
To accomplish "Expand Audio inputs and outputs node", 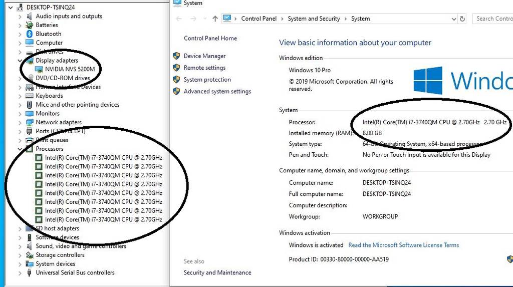I will click(x=20, y=17).
